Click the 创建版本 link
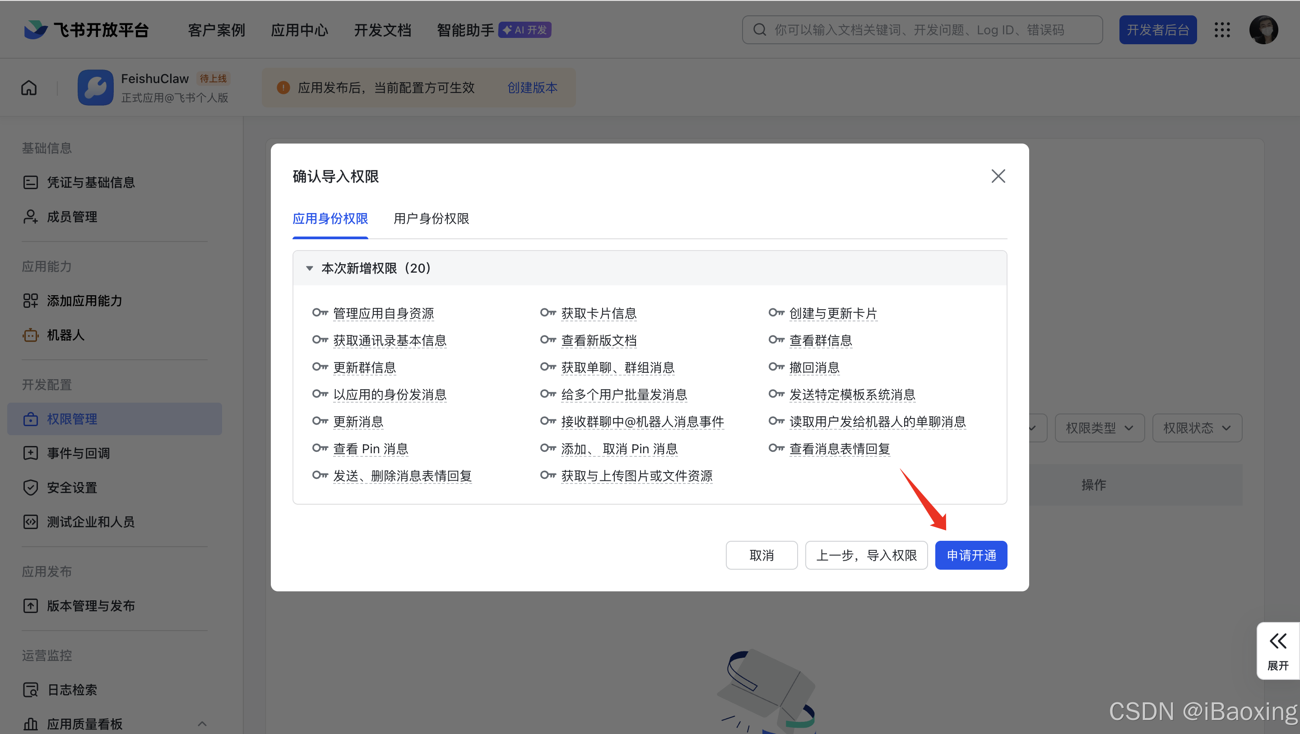 (532, 87)
